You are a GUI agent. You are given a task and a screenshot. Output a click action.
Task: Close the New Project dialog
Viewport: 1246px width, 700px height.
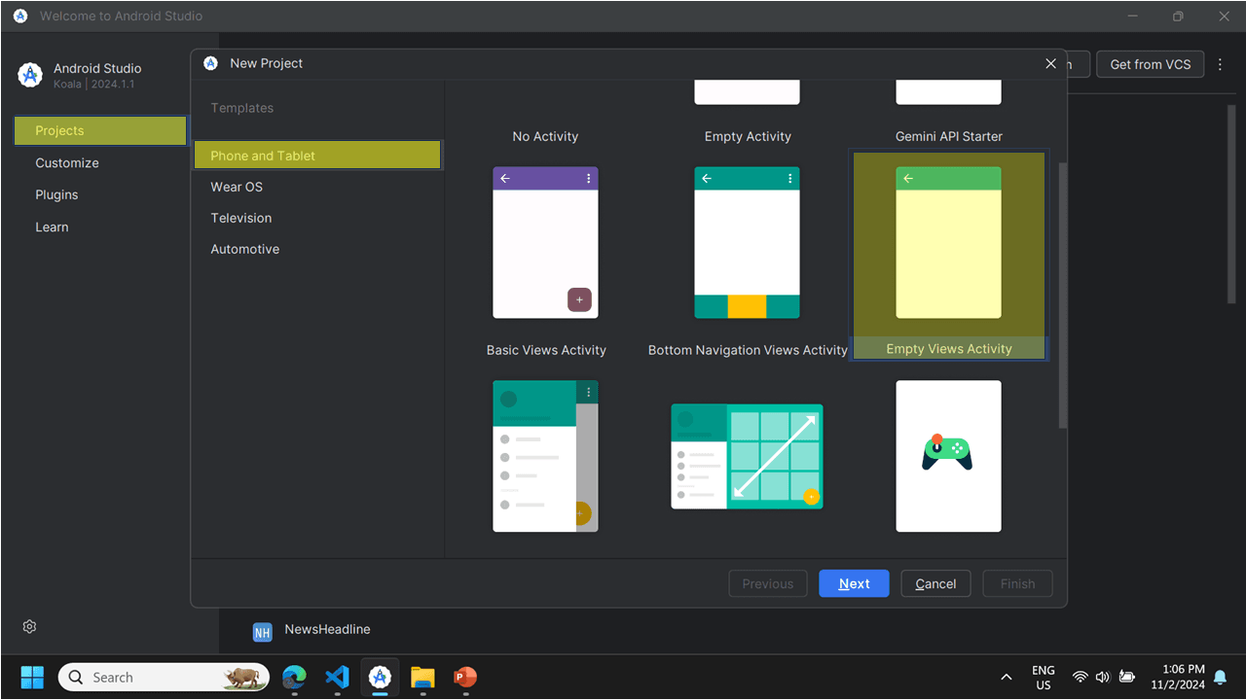click(1050, 63)
